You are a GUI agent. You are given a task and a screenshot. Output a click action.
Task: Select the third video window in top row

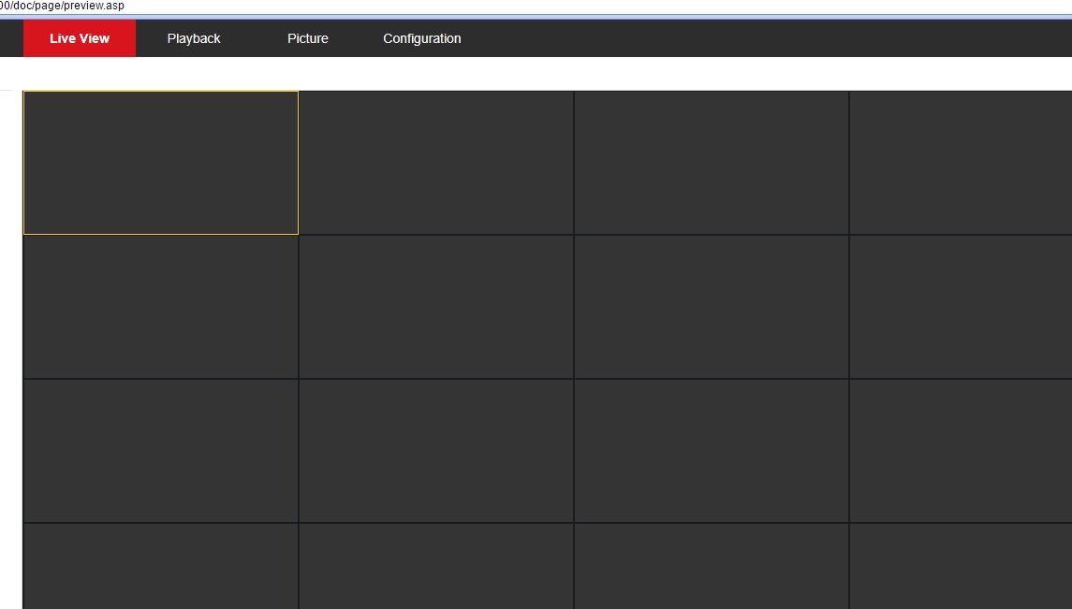711,163
